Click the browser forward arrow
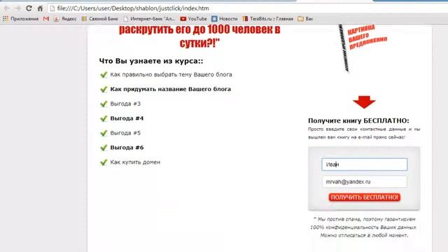The image size is (448, 252). (17, 8)
